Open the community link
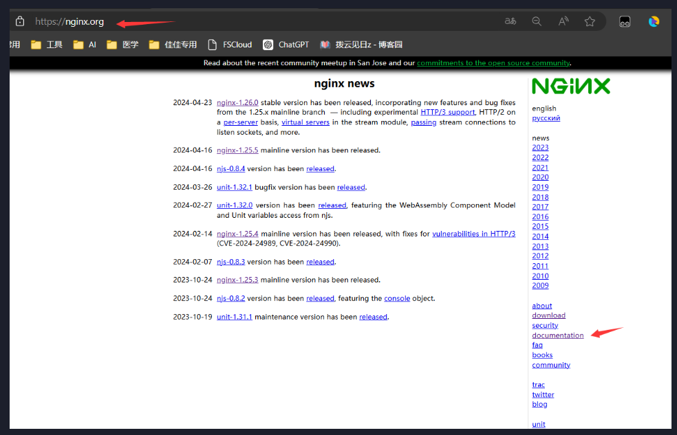Screen dimensions: 677x435 [551, 365]
